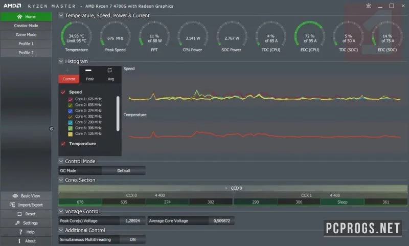Toggle Core 1: 676 MHz checkbox
Screen dimensions: 409x246
pos(70,99)
